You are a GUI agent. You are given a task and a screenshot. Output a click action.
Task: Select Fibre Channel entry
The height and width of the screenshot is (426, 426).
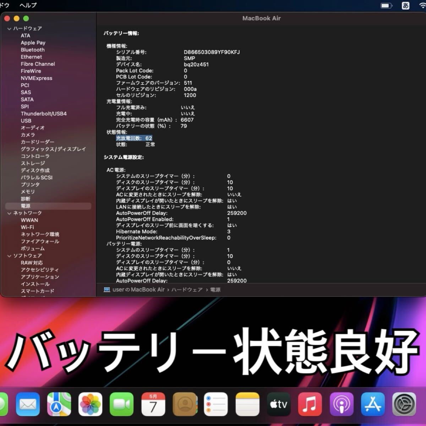(38, 64)
